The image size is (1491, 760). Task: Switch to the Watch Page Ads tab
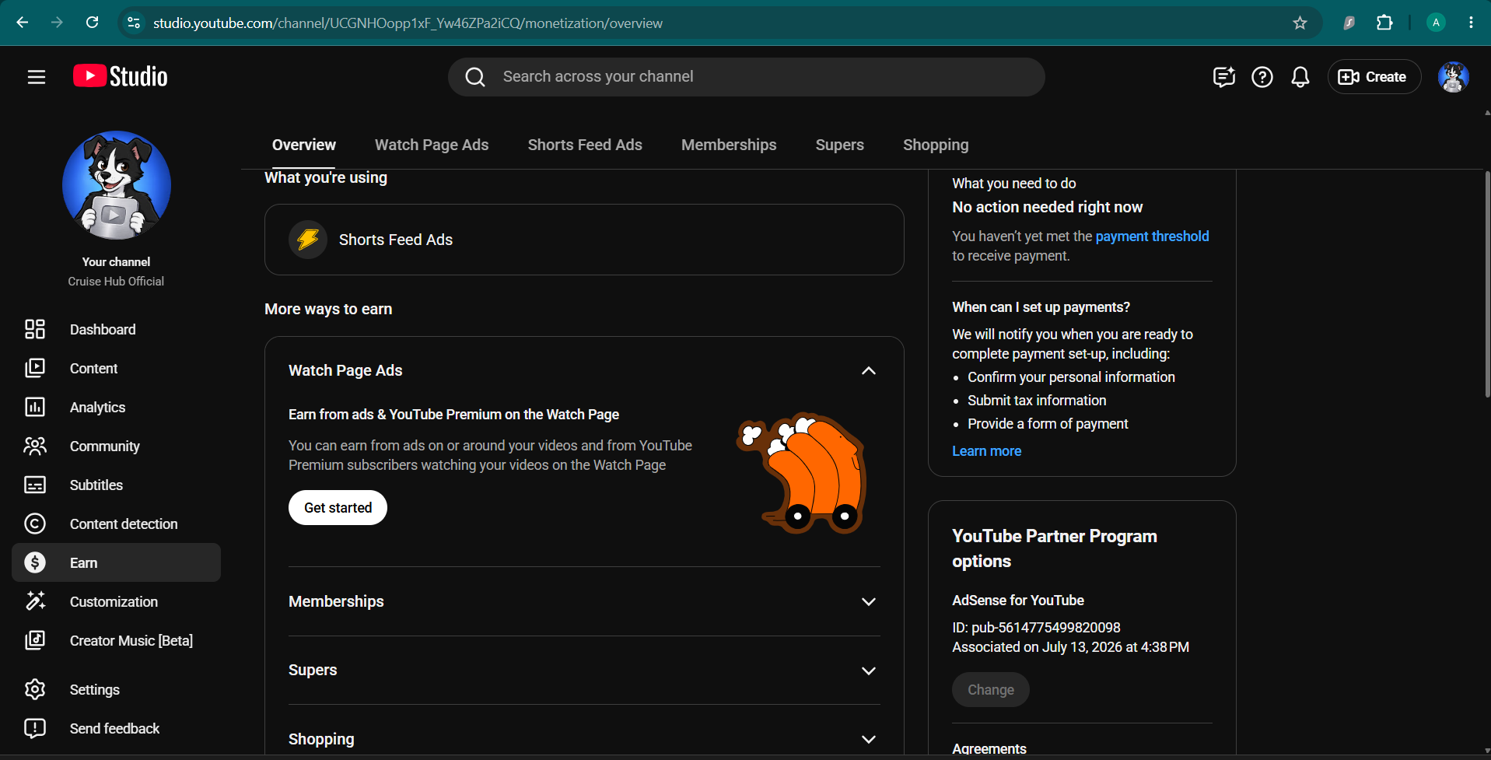pos(432,145)
